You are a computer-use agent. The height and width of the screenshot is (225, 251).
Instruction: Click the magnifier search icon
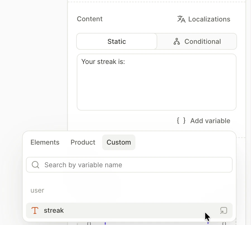click(35, 165)
